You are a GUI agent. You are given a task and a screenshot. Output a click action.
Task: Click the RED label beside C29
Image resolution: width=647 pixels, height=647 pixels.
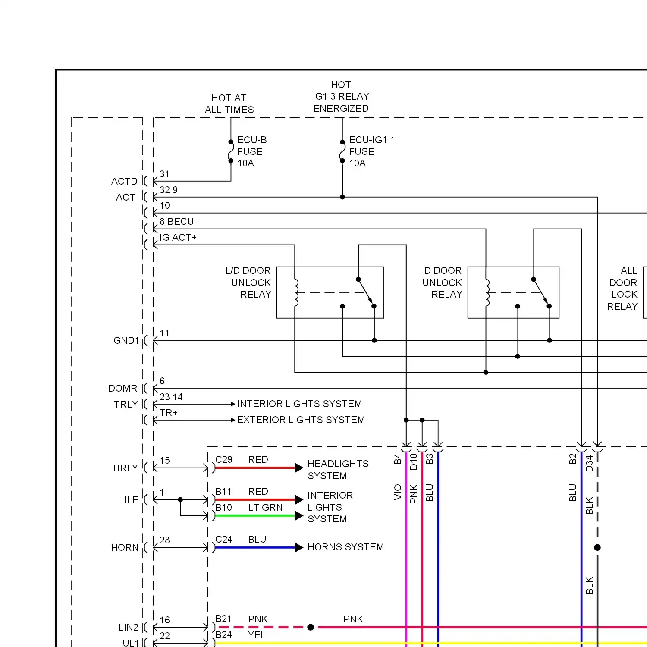(258, 460)
